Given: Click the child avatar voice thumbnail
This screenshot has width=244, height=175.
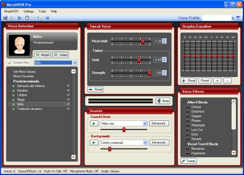Looking at the screenshot, I should pos(20,44).
